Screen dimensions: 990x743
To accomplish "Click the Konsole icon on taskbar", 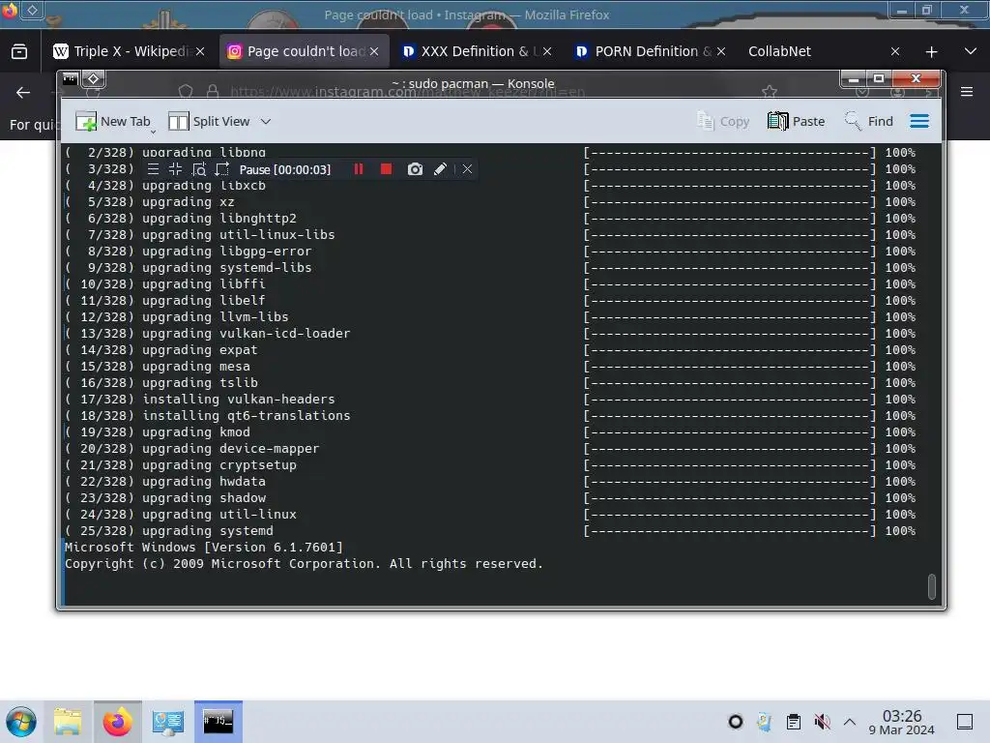I will click(218, 722).
